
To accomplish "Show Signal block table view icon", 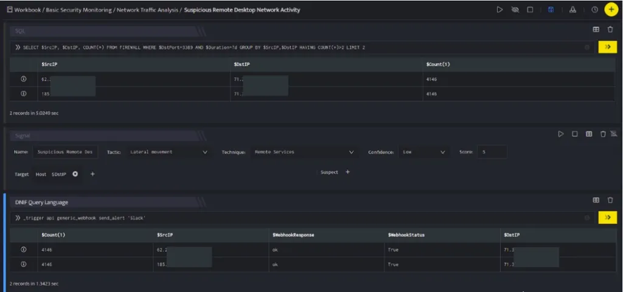I will (589, 134).
